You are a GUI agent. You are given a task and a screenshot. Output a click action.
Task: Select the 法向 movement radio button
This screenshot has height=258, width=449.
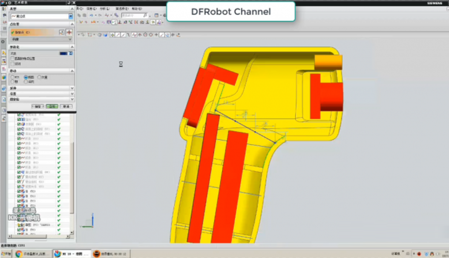click(26, 82)
